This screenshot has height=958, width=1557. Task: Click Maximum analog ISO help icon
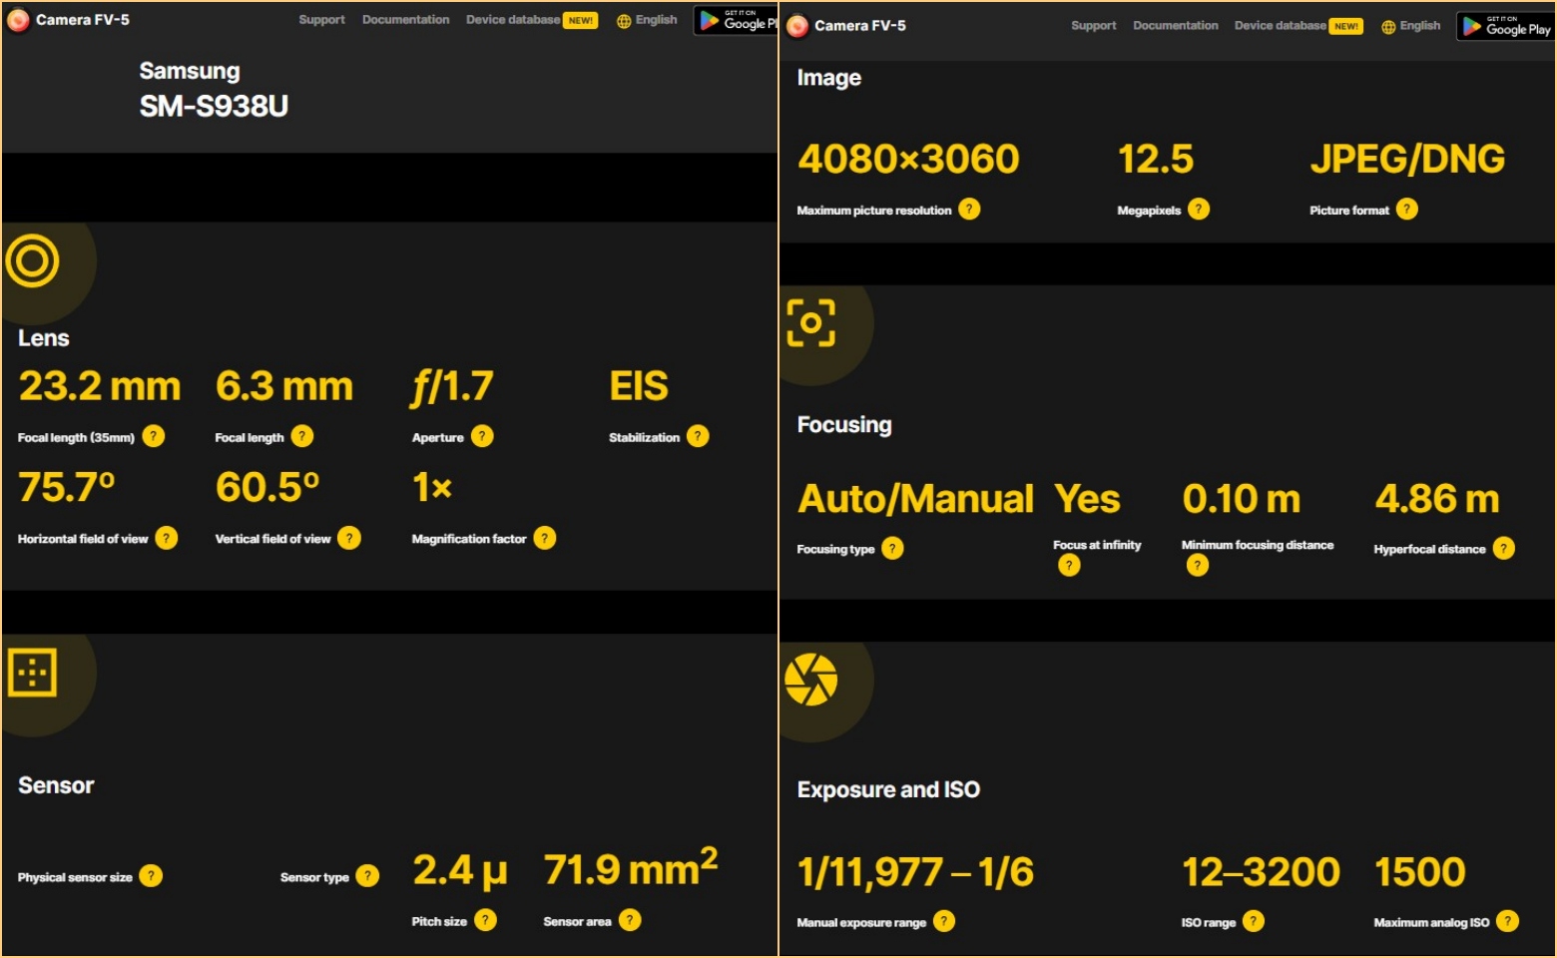(1508, 921)
